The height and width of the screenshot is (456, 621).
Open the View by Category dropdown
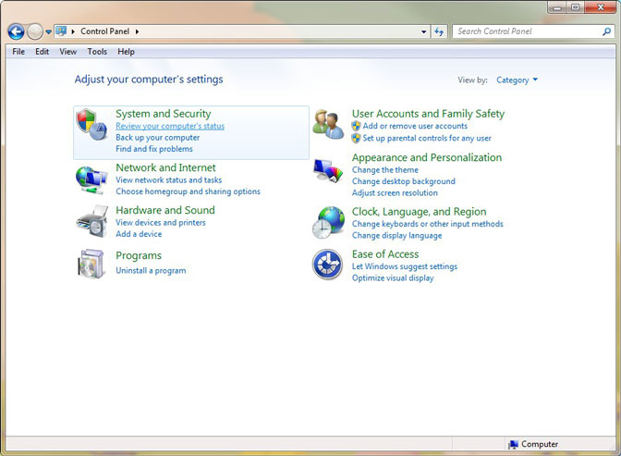pos(517,80)
